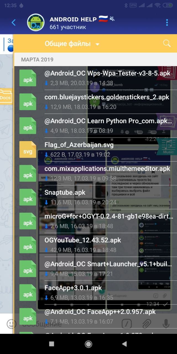The image size is (177, 354).
Task: Tap Android recent apps square button
Action: pyautogui.click(x=51, y=344)
